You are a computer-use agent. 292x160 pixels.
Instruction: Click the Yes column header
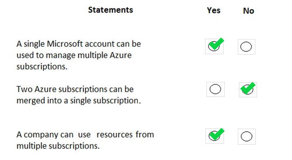coord(214,11)
